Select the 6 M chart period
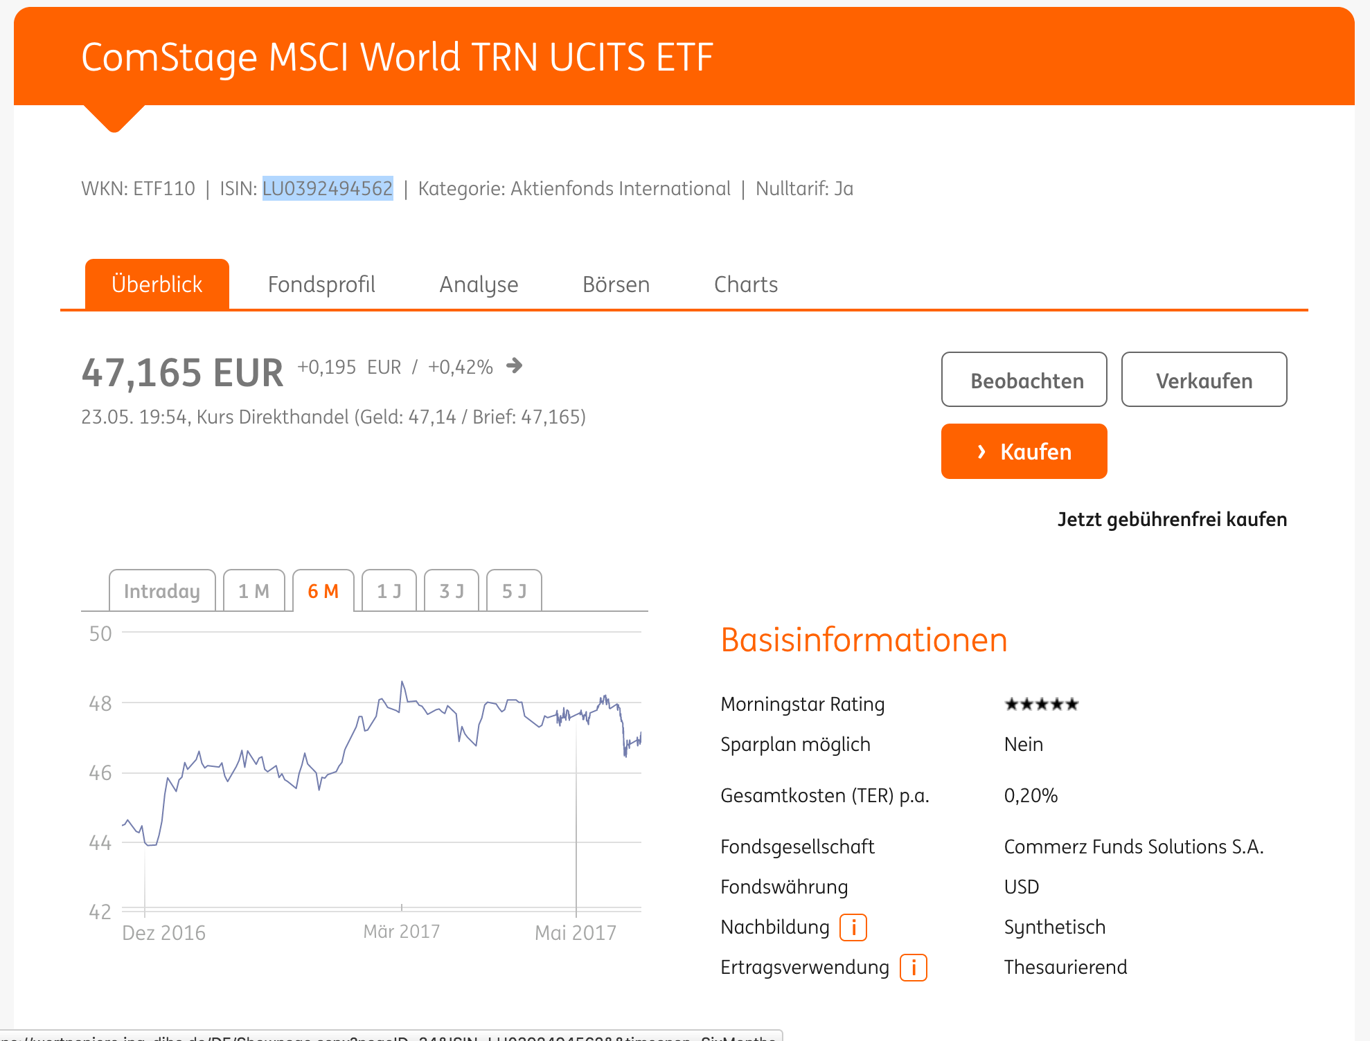Viewport: 1370px width, 1041px height. point(323,591)
